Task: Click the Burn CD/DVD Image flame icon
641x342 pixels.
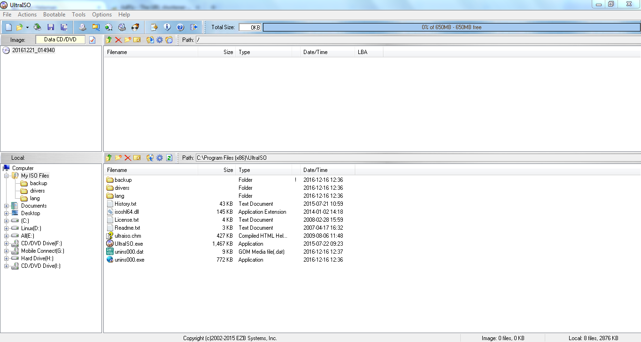Action: [x=135, y=27]
